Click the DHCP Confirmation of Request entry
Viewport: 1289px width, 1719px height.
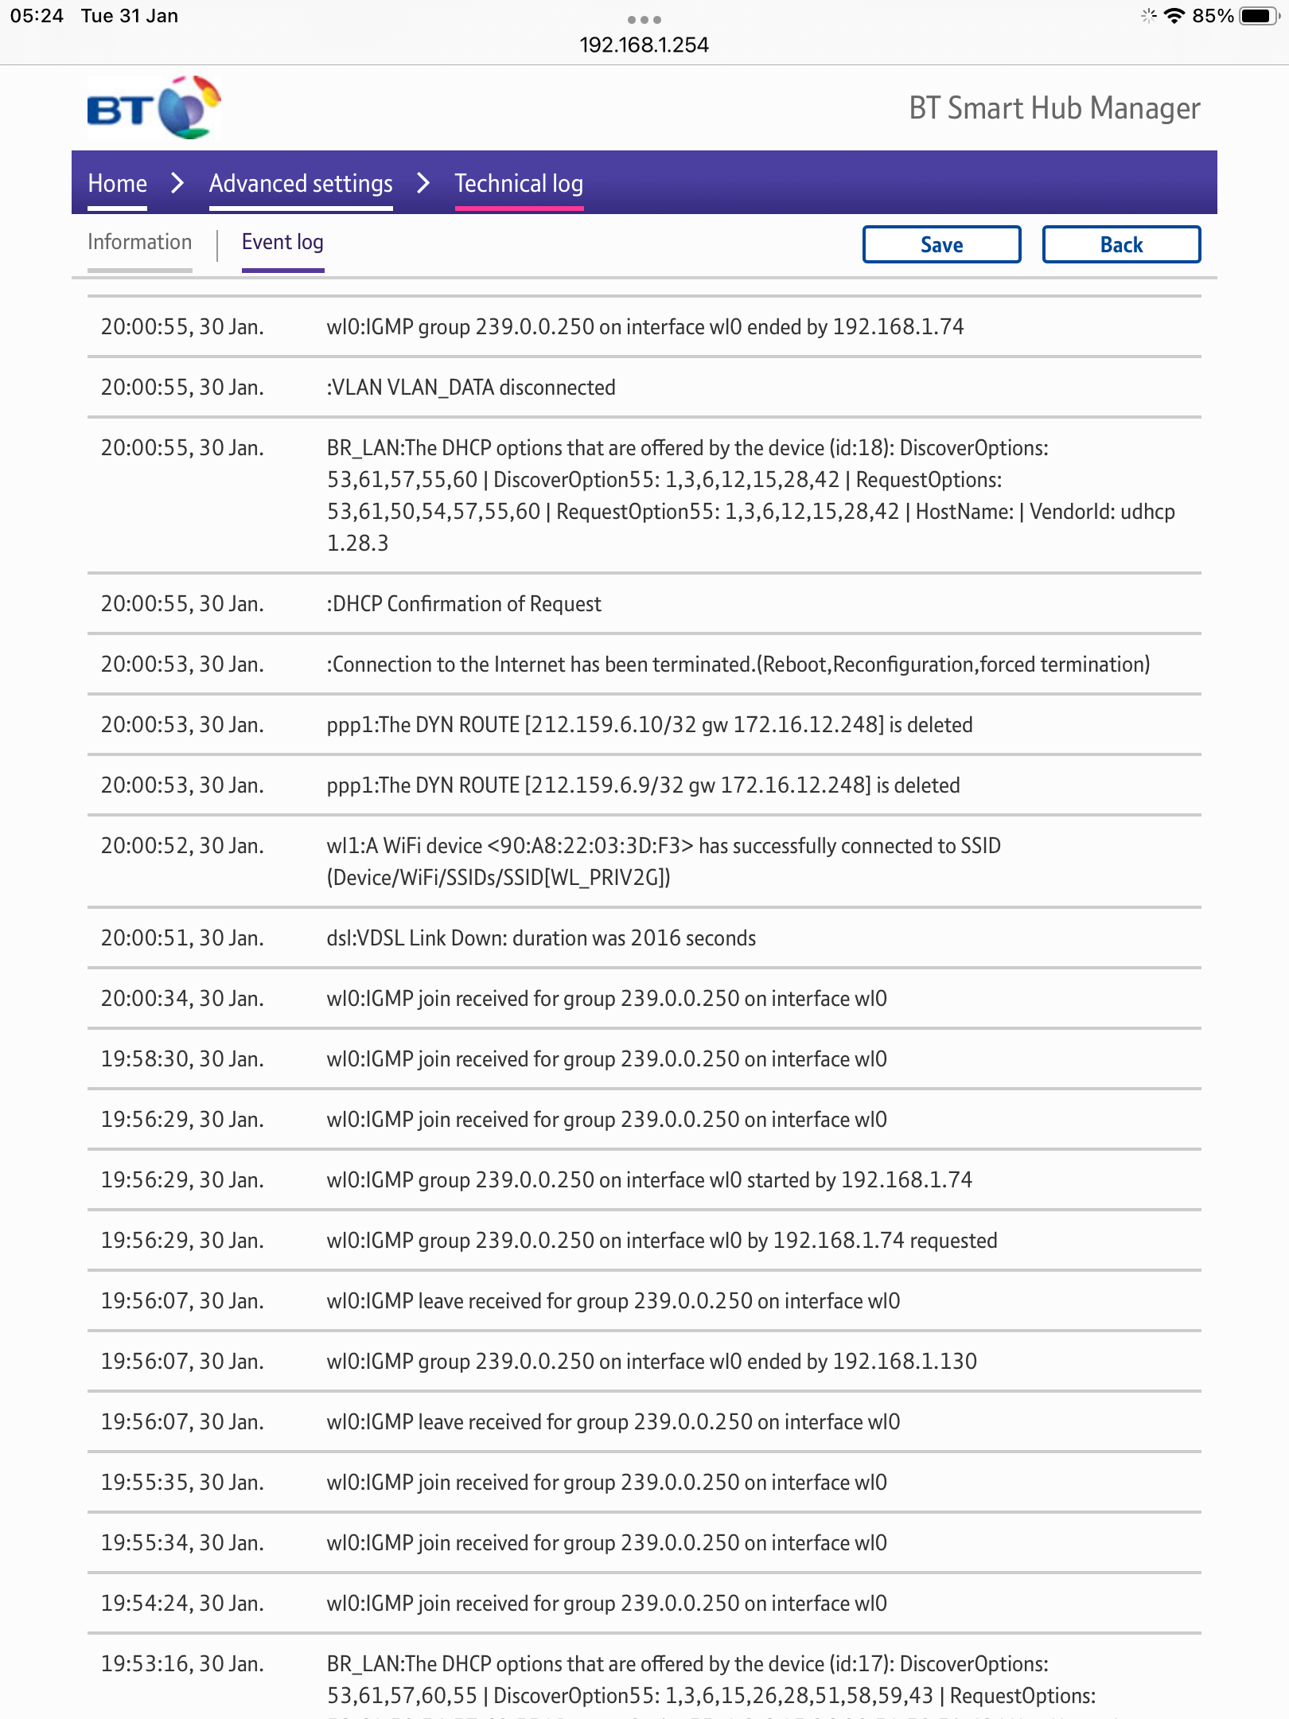(464, 604)
